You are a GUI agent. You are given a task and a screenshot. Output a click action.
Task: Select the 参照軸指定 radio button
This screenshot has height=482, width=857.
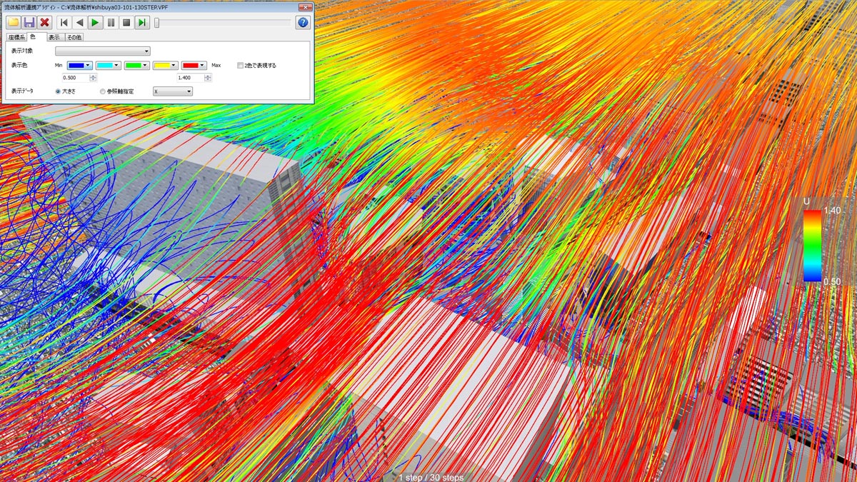103,91
